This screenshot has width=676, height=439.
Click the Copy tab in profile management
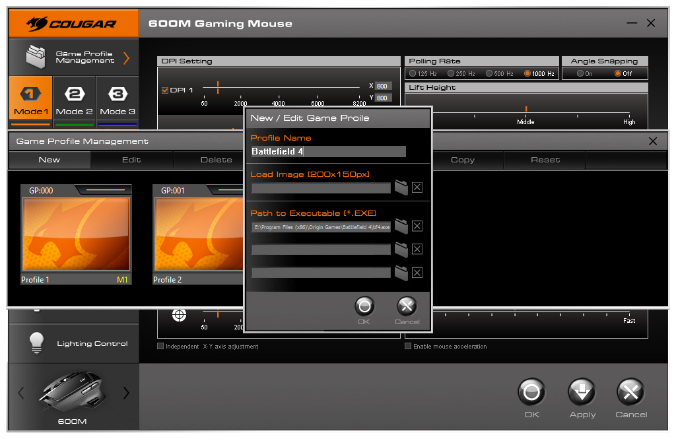point(462,160)
